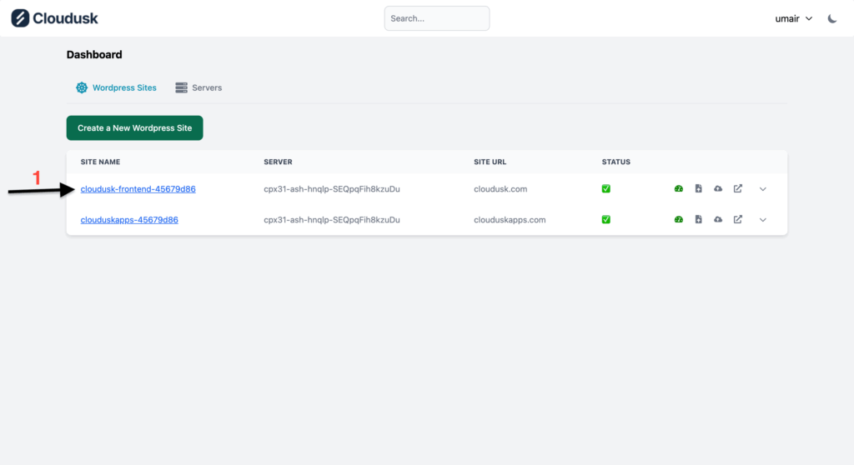854x465 pixels.
Task: Click green status checkmark for cloudusk.com
Action: [x=606, y=189]
